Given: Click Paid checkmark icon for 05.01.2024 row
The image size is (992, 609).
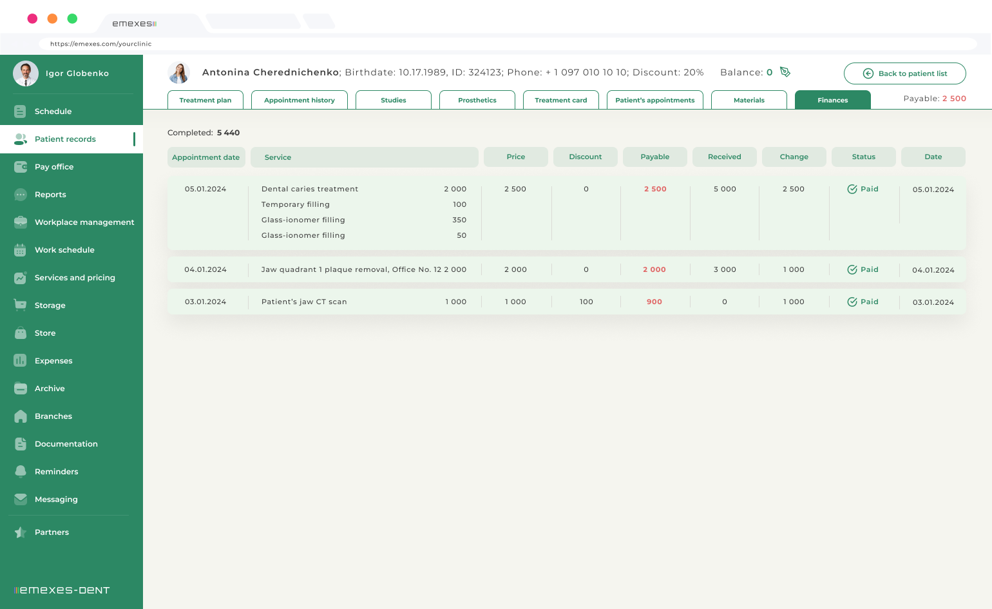Looking at the screenshot, I should pos(852,189).
